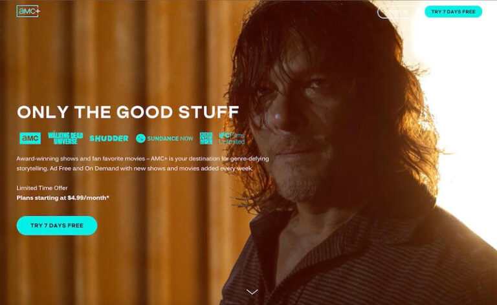Select the Plans starting at $4.99/month text
The image size is (497, 305).
[63, 198]
